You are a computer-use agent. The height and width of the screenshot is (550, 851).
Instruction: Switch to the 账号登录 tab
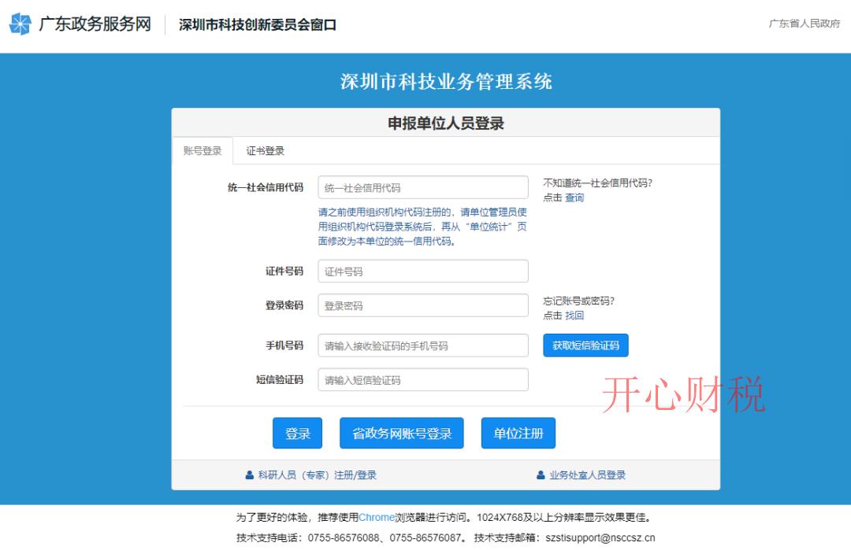click(x=201, y=150)
